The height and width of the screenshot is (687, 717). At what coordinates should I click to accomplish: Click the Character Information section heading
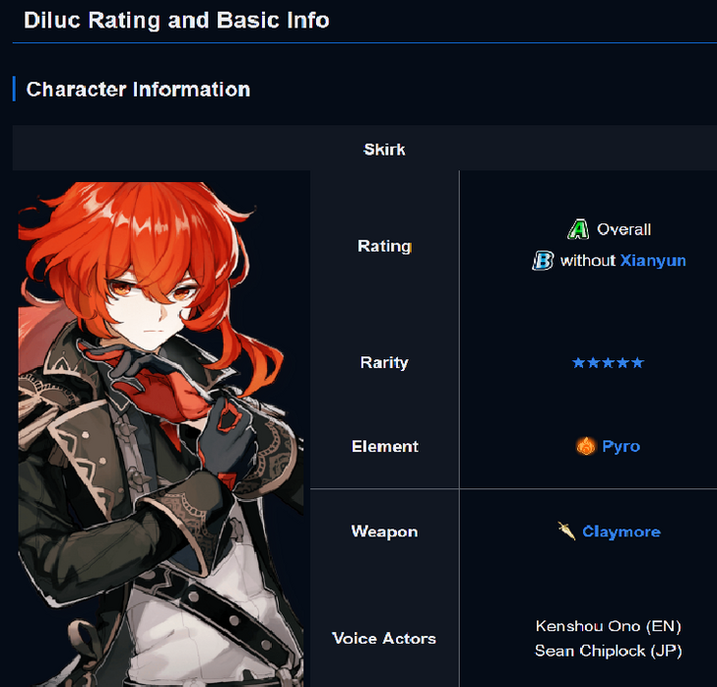coord(138,90)
